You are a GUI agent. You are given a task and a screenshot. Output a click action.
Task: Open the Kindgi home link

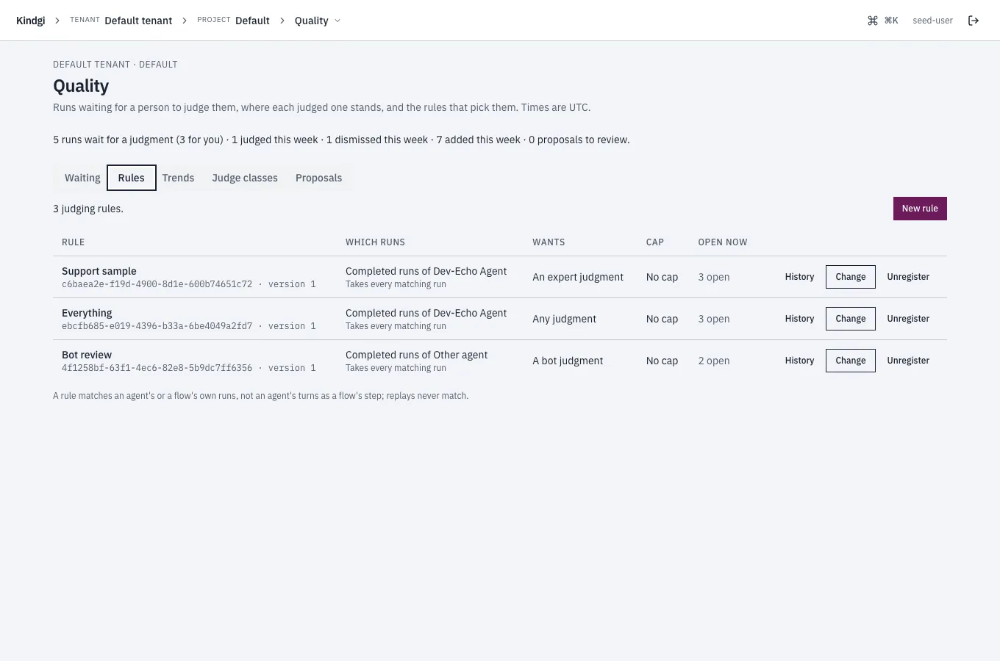tap(30, 21)
